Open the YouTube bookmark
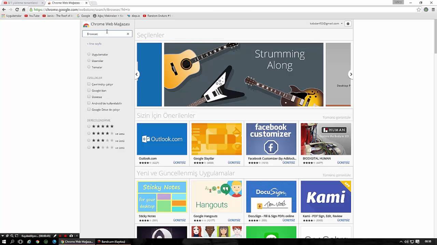The width and height of the screenshot is (437, 245). click(32, 16)
